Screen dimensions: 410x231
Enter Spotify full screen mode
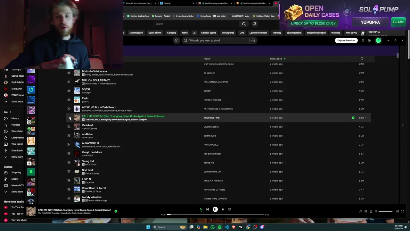click(402, 211)
